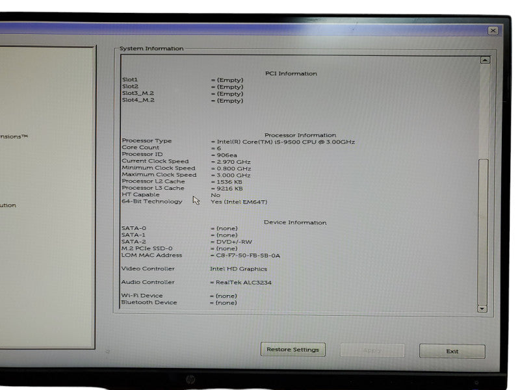This screenshot has height=390, width=520.
Task: Click the System Information group title
Action: point(151,48)
